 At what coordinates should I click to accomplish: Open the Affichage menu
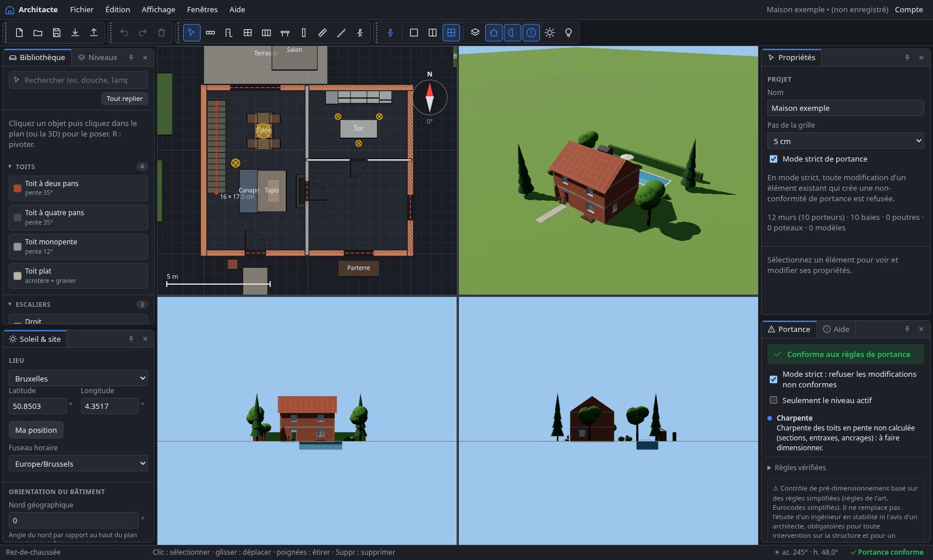(x=159, y=9)
